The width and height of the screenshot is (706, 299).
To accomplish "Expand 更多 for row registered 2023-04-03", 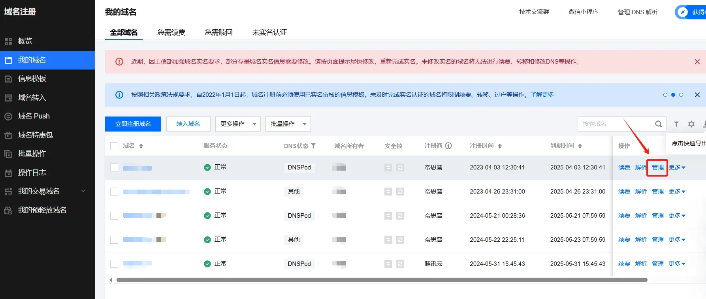I will click(677, 167).
